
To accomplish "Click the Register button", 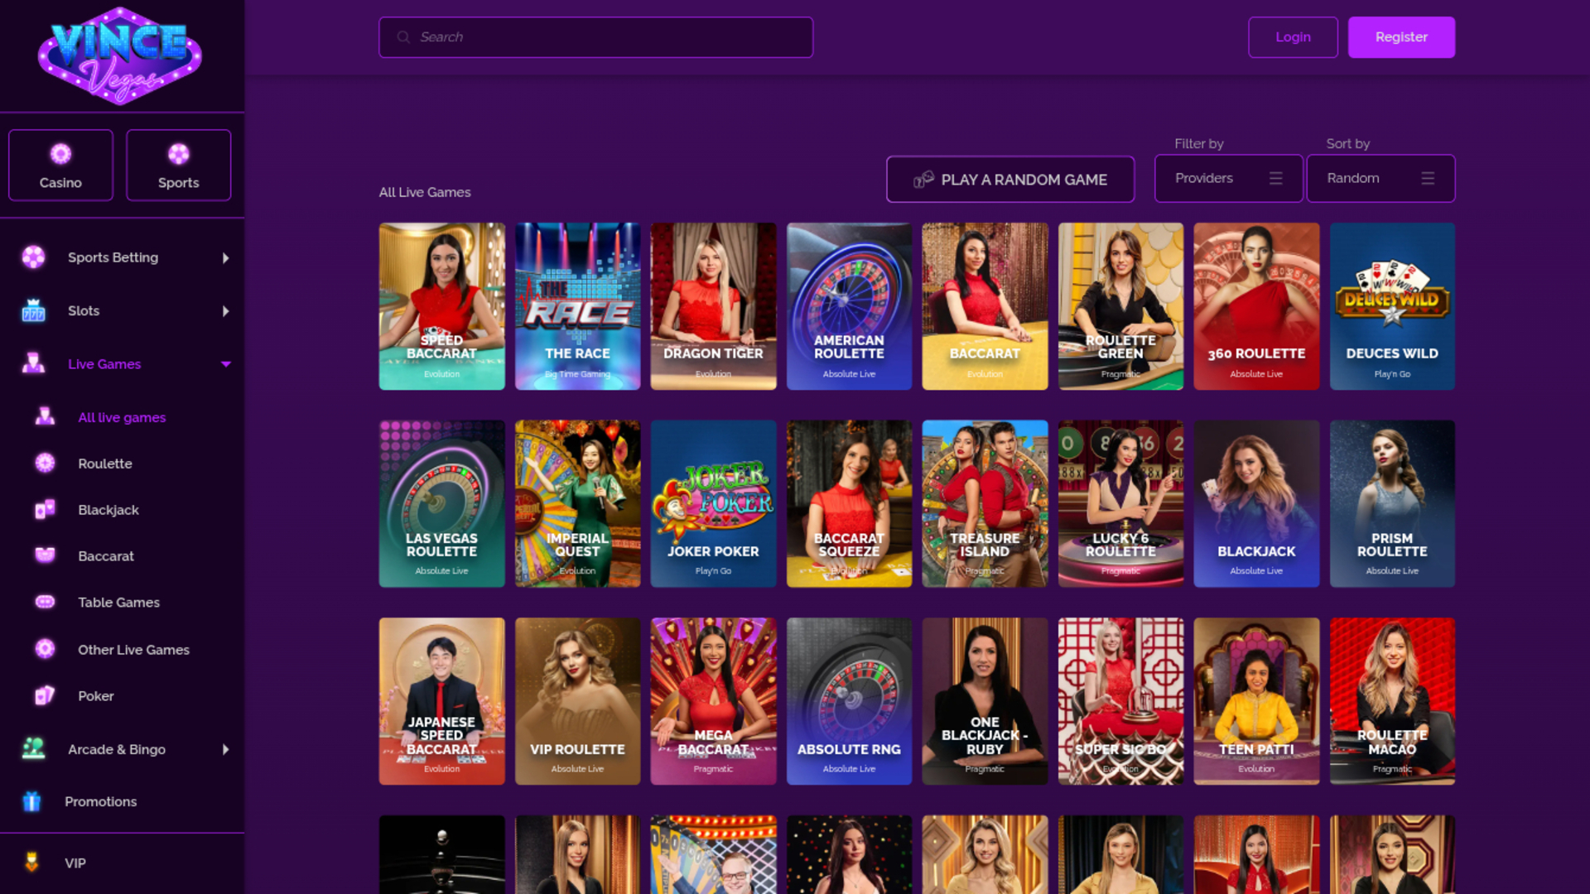I will point(1401,36).
